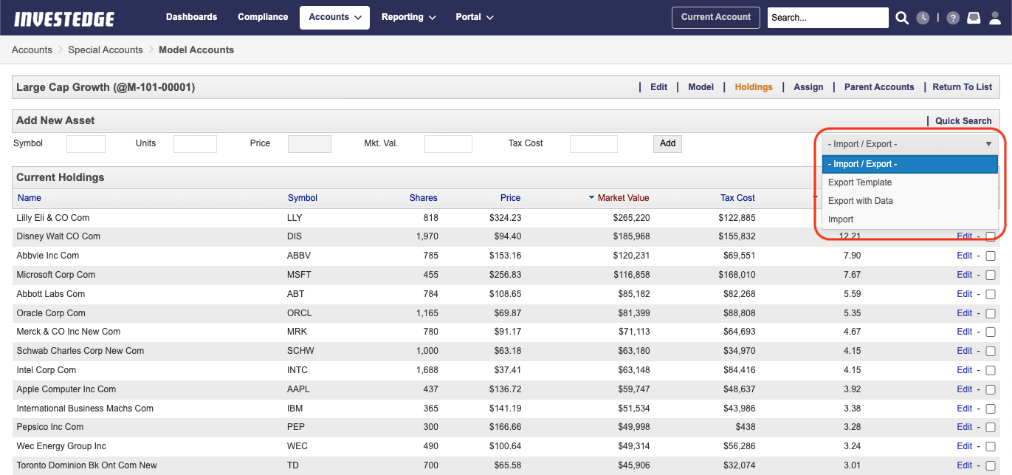Sort holdings by Name column
Viewport: 1012px width, 475px height.
click(30, 198)
